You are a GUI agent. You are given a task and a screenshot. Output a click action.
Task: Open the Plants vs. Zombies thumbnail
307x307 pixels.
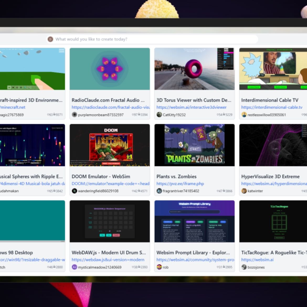click(x=194, y=145)
